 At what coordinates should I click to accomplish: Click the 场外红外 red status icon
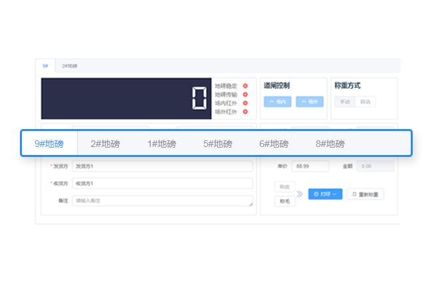click(x=245, y=112)
